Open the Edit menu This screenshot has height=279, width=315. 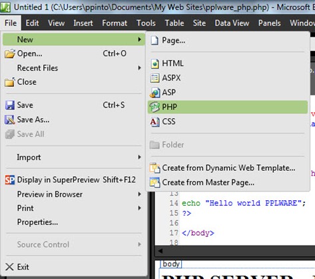pos(32,23)
